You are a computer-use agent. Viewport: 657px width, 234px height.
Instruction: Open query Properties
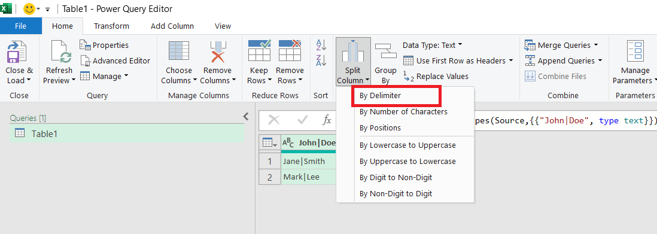[x=104, y=45]
